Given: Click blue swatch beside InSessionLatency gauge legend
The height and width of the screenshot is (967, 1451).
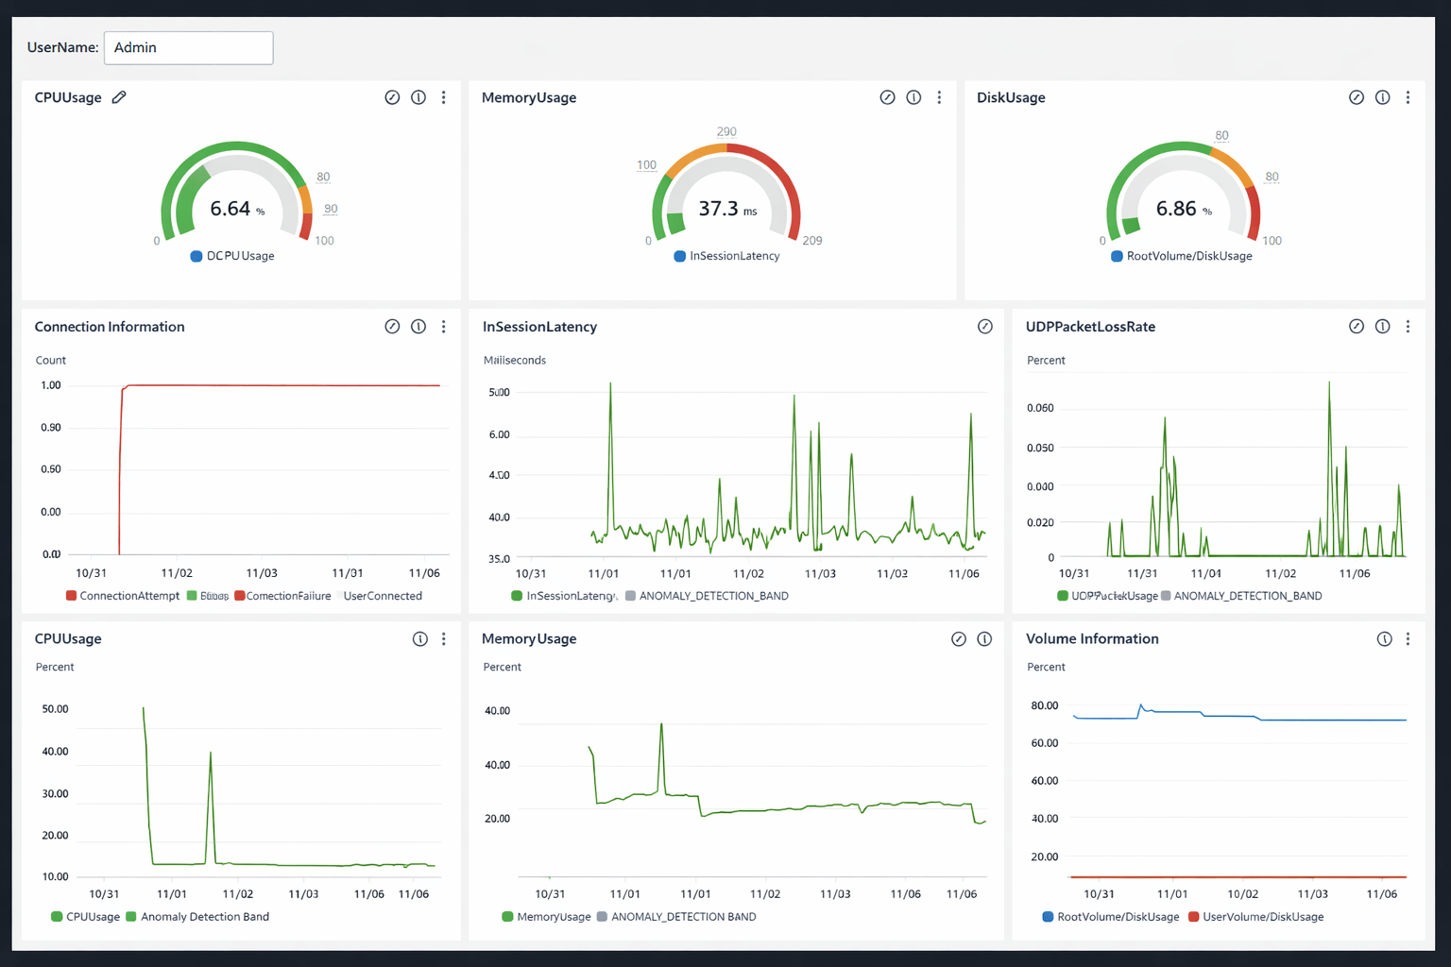Looking at the screenshot, I should coord(680,256).
